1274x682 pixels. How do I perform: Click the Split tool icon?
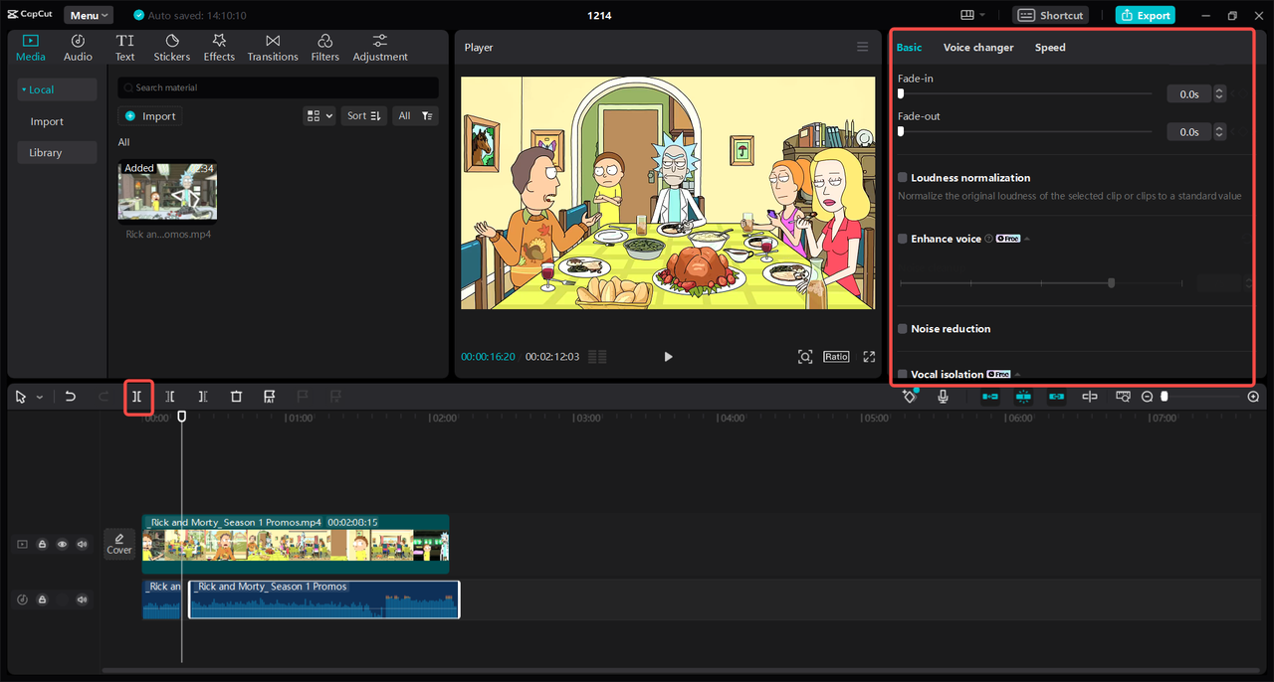137,397
